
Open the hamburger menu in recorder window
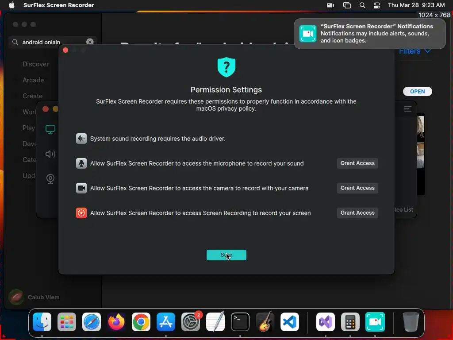(x=407, y=109)
